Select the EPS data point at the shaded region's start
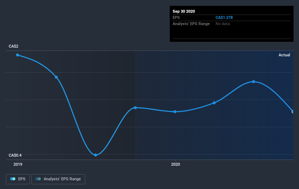The height and width of the screenshot is (189, 299). pos(135,108)
